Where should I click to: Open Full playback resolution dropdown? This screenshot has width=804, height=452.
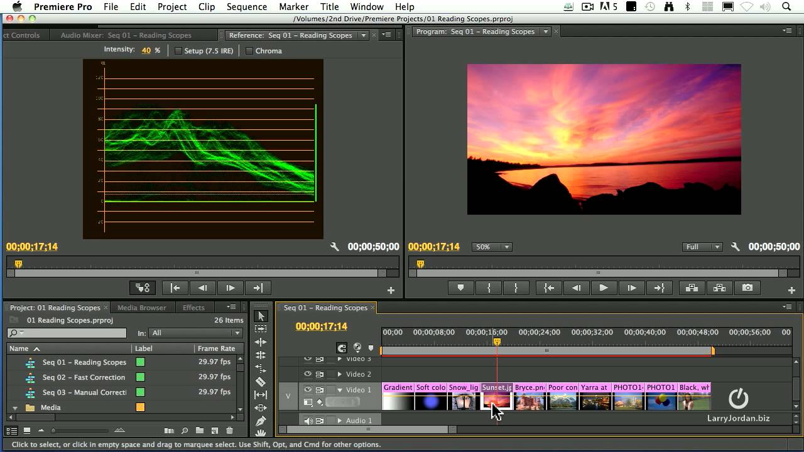702,247
